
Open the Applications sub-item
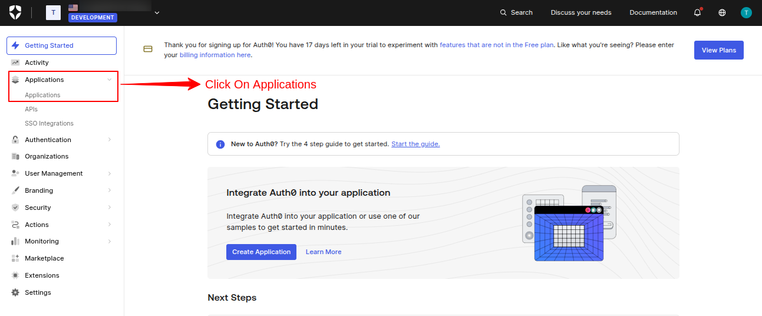coord(42,95)
